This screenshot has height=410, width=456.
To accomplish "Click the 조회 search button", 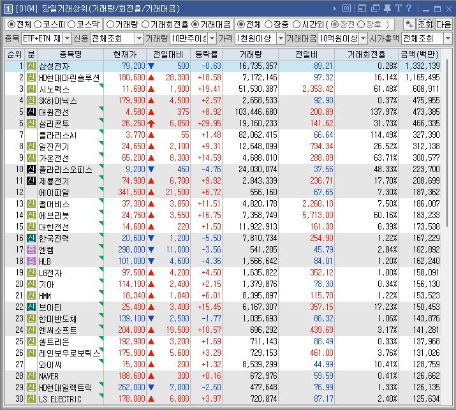I will click(x=425, y=24).
